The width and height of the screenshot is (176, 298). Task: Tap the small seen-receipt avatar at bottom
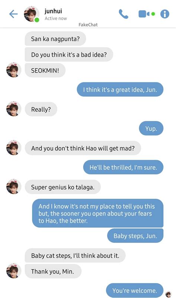click(x=169, y=294)
